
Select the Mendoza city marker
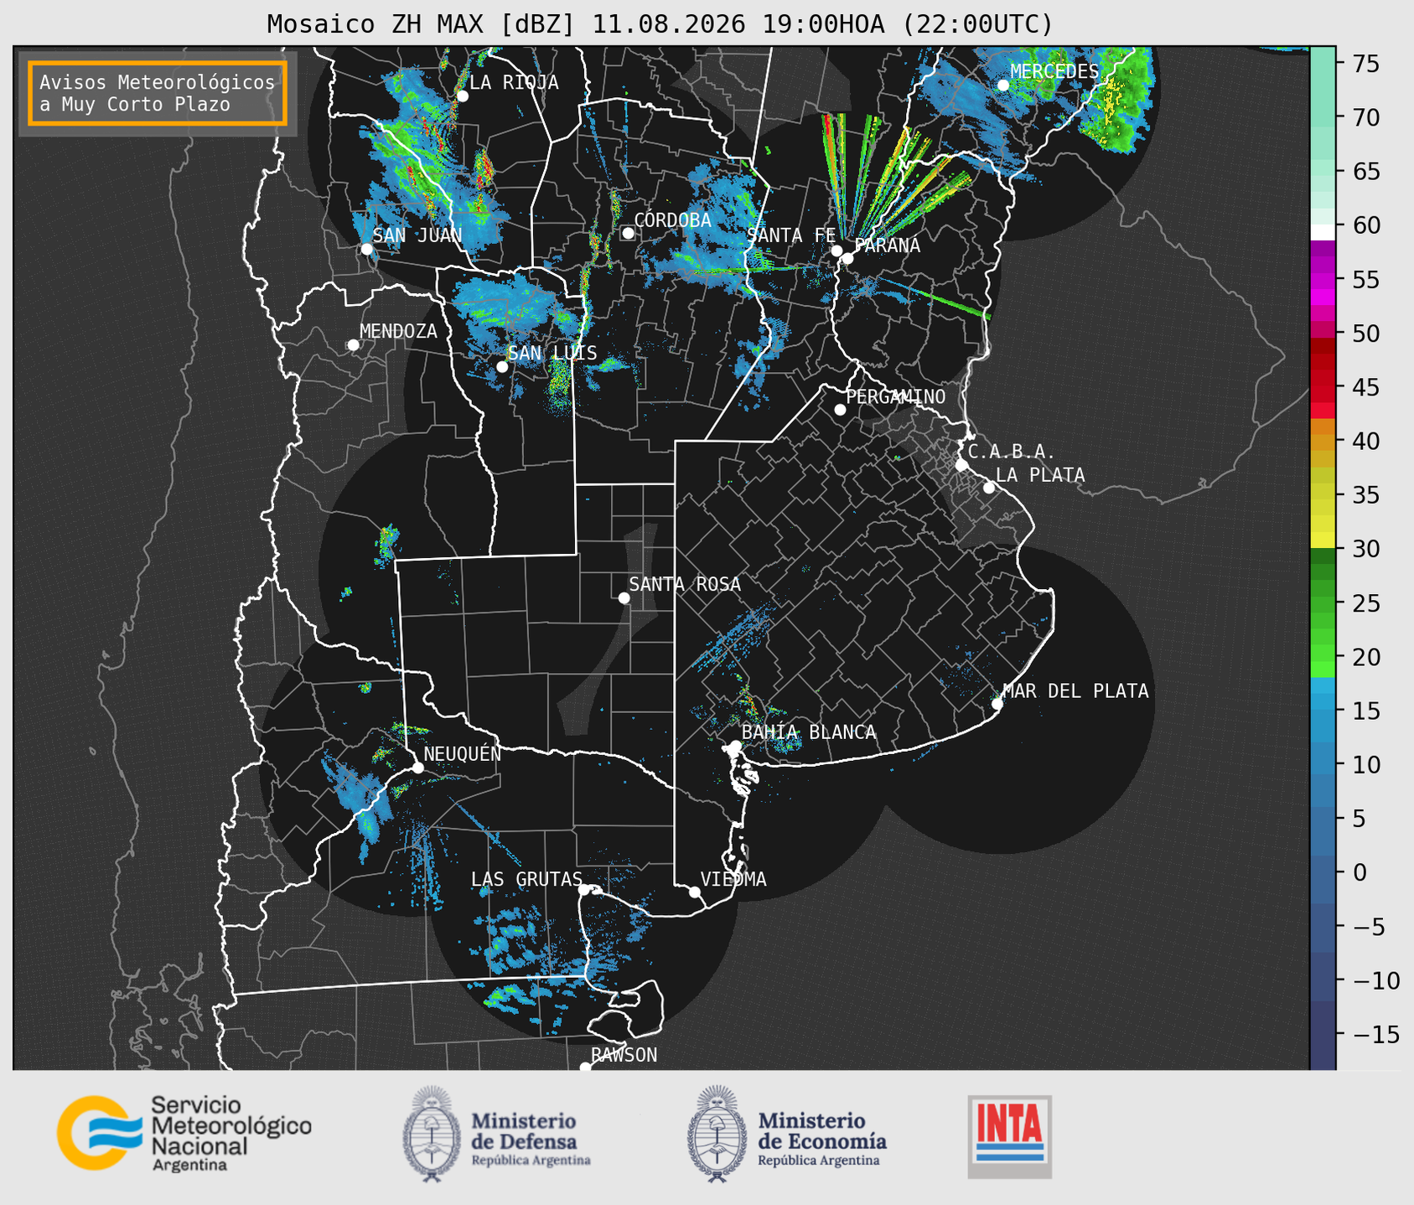[x=353, y=345]
